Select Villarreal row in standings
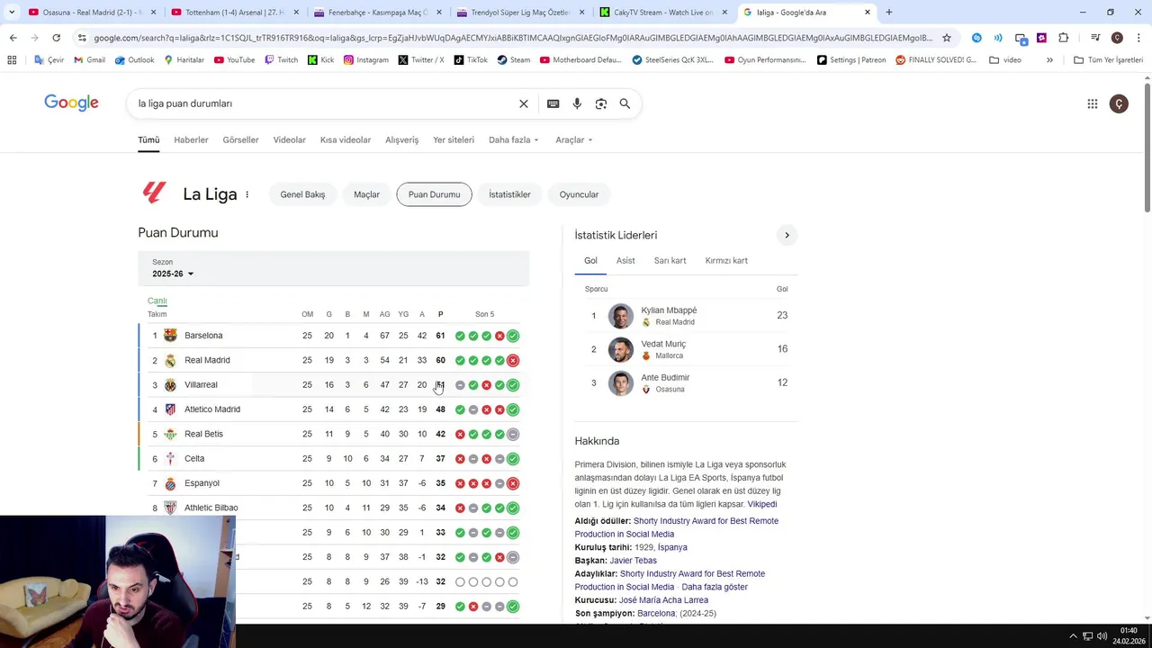 pyautogui.click(x=333, y=384)
